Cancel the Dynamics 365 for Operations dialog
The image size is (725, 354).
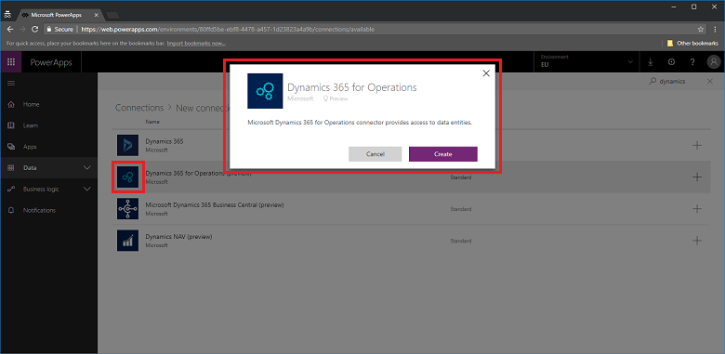[x=375, y=154]
